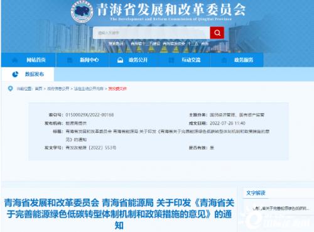Viewport: 314px width, 232px height.
Task: Click the icon beside 互动交流
Action: click(171, 60)
